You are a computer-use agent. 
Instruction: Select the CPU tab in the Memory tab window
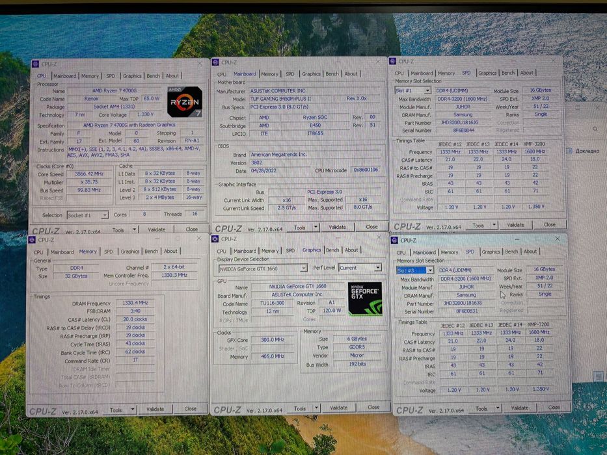click(x=38, y=252)
